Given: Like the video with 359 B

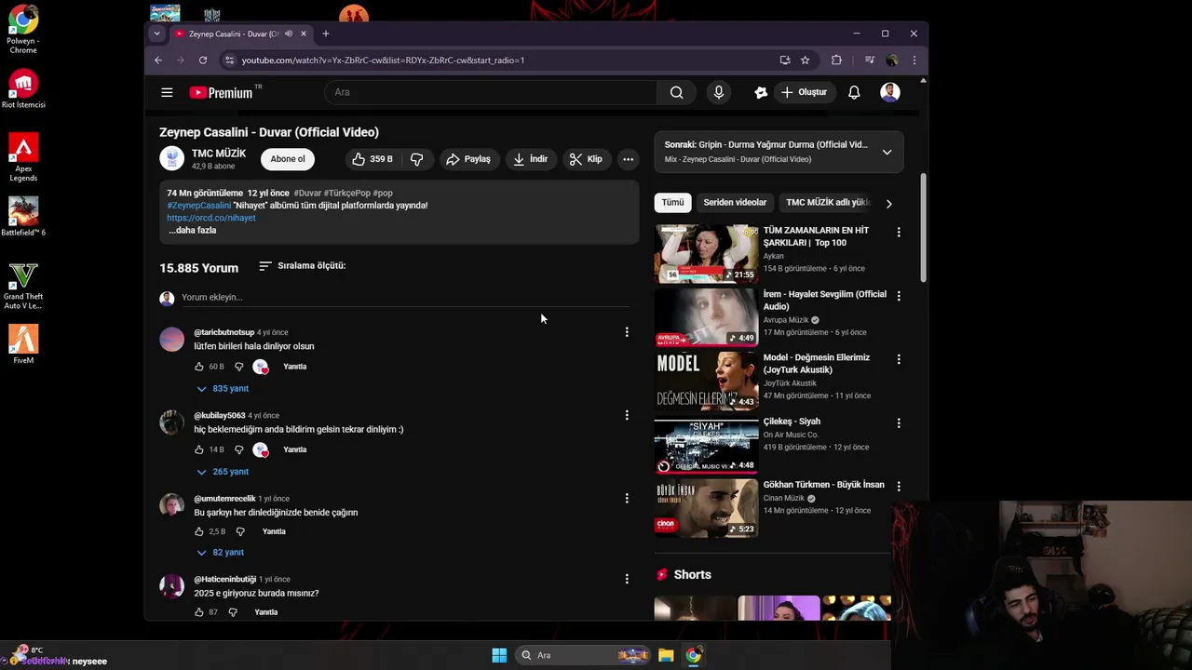Looking at the screenshot, I should (372, 159).
